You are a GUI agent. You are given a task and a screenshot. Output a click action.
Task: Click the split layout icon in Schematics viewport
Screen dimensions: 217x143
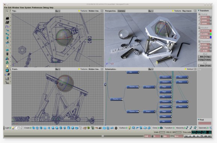pos(195,69)
